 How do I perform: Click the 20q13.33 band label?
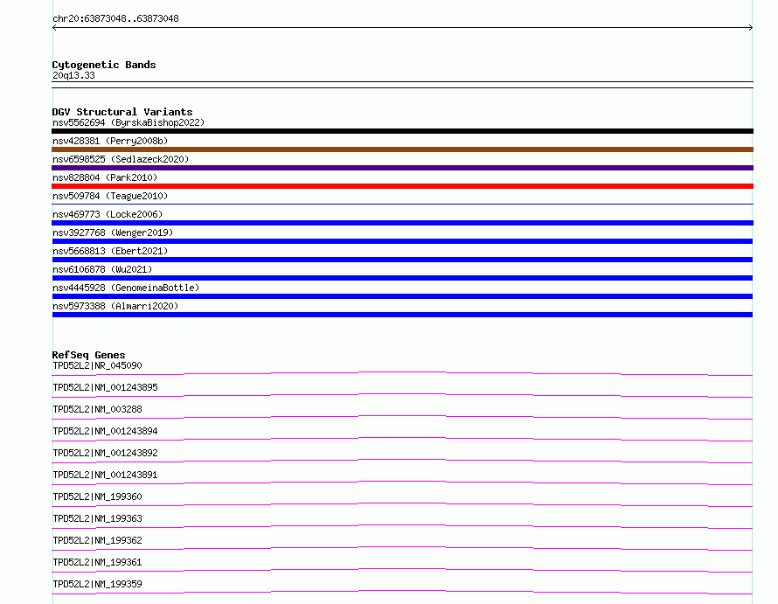pyautogui.click(x=73, y=75)
